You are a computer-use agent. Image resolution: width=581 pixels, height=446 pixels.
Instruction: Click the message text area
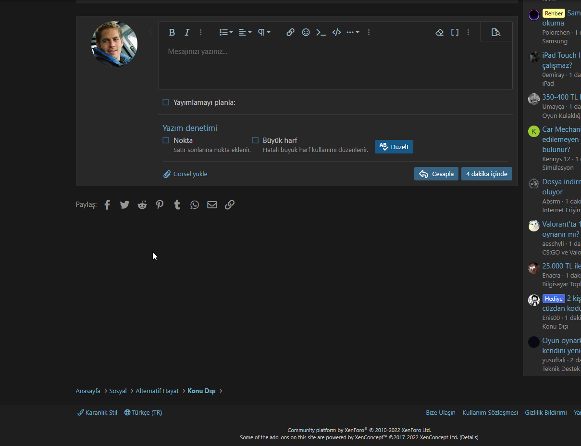(x=335, y=65)
